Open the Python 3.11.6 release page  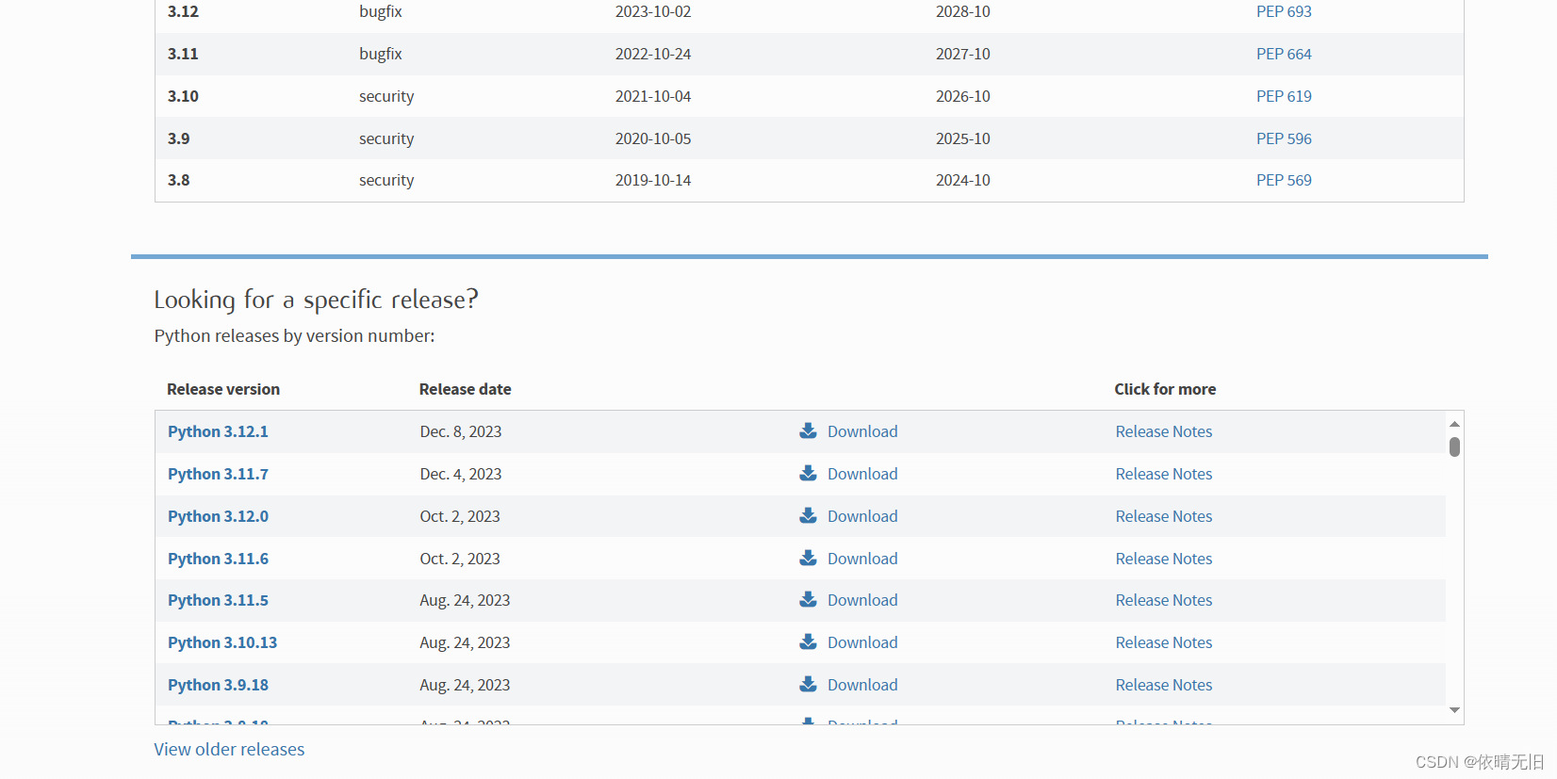[x=218, y=559]
